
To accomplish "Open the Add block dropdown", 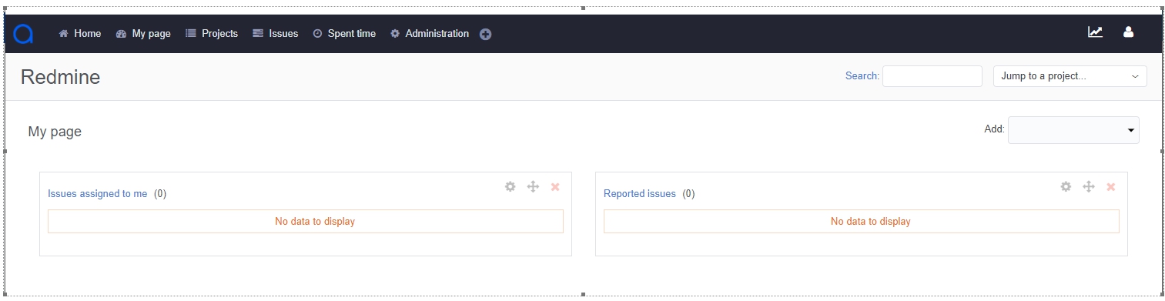I will tap(1073, 130).
